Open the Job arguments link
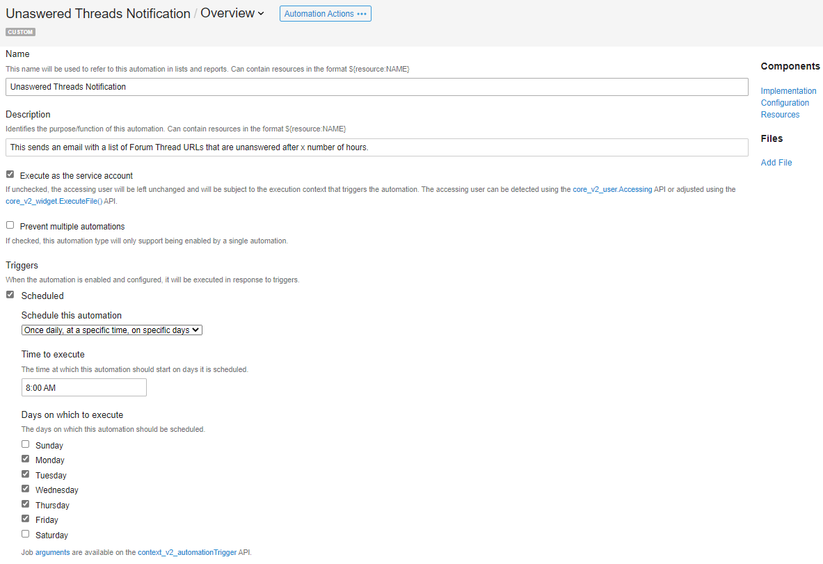This screenshot has width=823, height=564. point(52,552)
